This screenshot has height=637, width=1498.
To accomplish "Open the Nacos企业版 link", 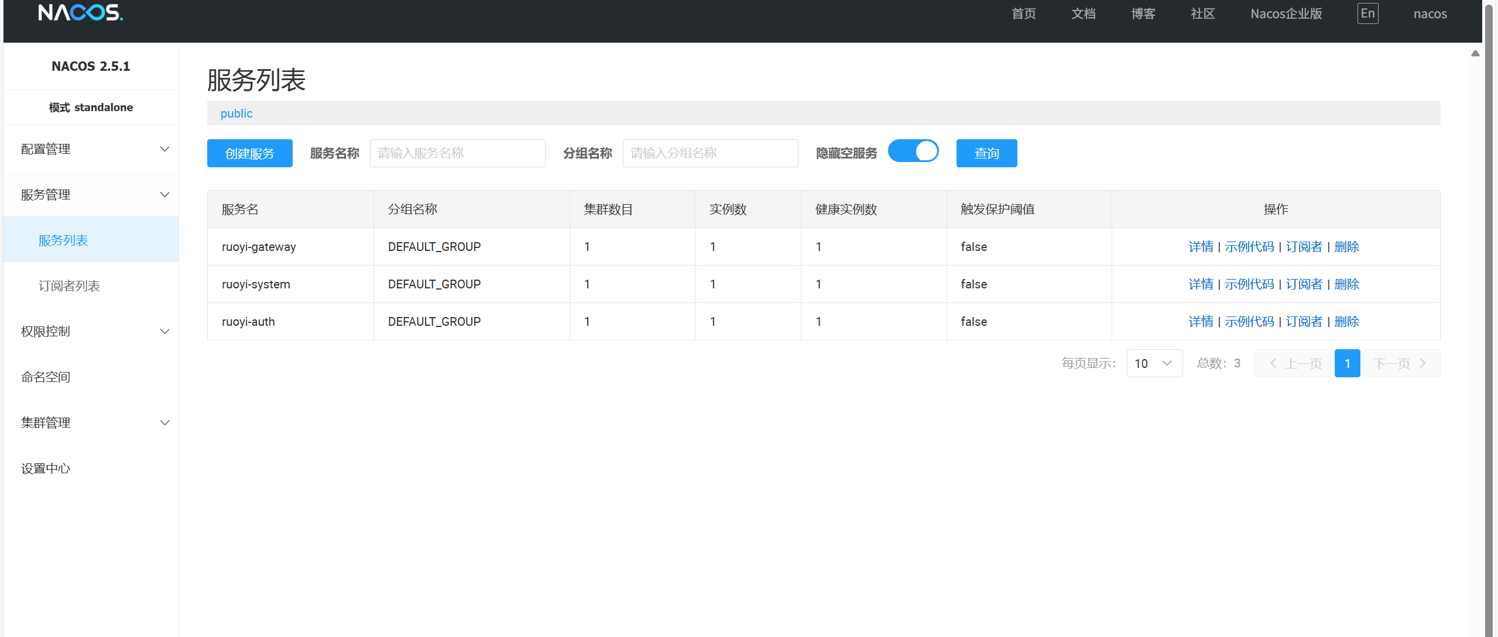I will tap(1286, 13).
